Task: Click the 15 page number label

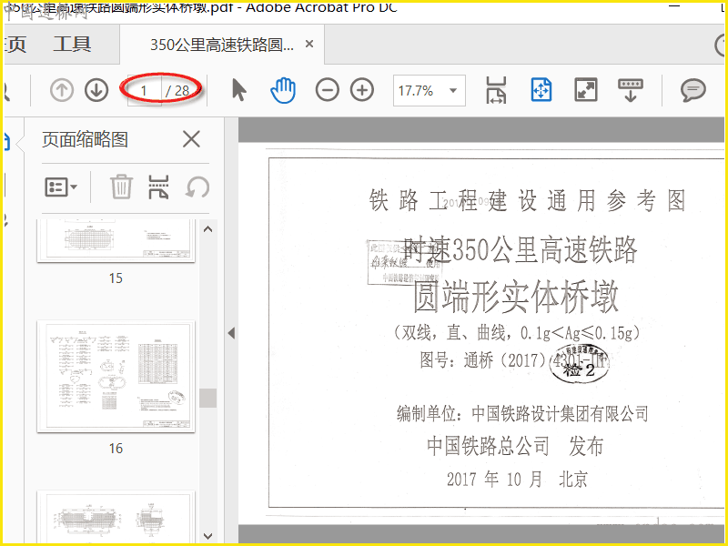Action: click(x=116, y=278)
